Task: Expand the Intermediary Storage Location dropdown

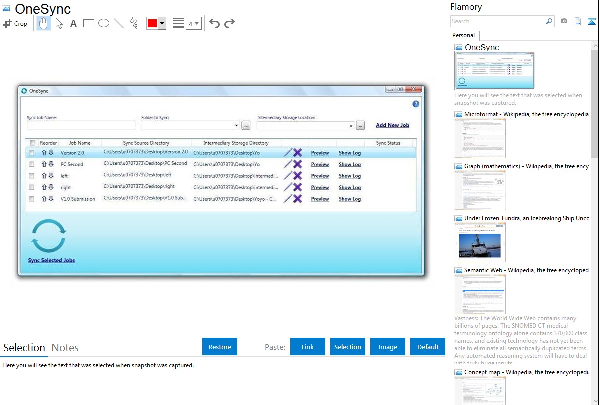Action: 351,126
